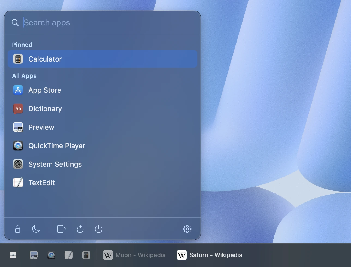The width and height of the screenshot is (351, 267).
Task: Switch to the Saturn - Wikipedia window
Action: click(x=210, y=255)
